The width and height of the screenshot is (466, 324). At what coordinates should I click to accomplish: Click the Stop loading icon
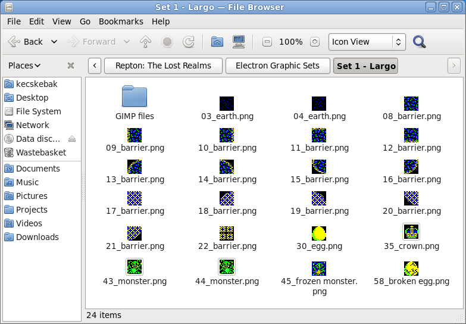(x=167, y=42)
